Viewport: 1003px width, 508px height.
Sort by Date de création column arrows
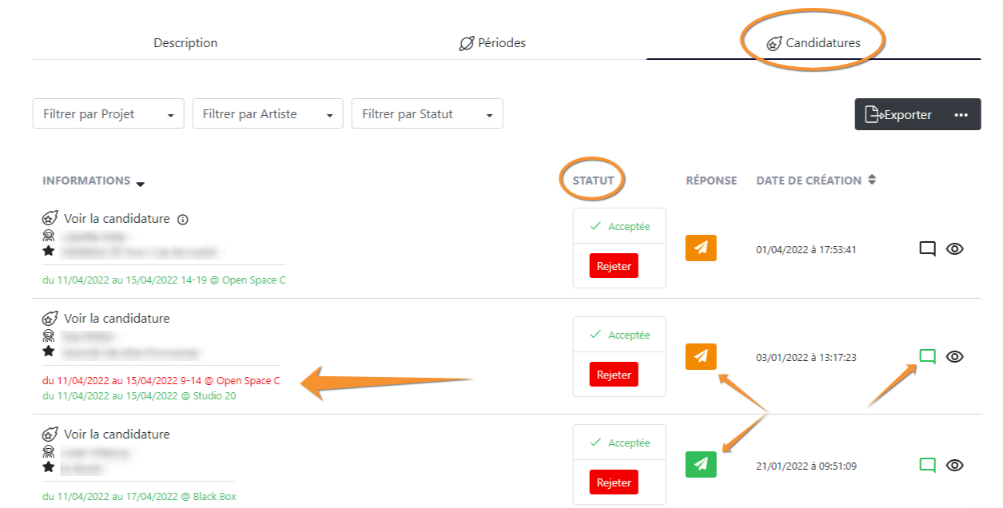872,181
